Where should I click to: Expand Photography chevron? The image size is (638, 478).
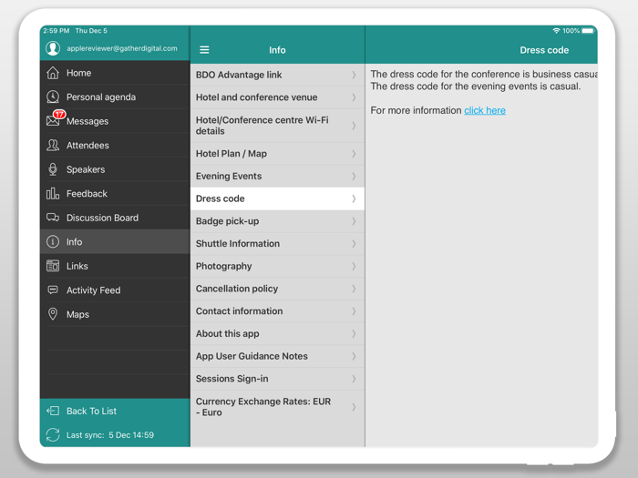354,266
